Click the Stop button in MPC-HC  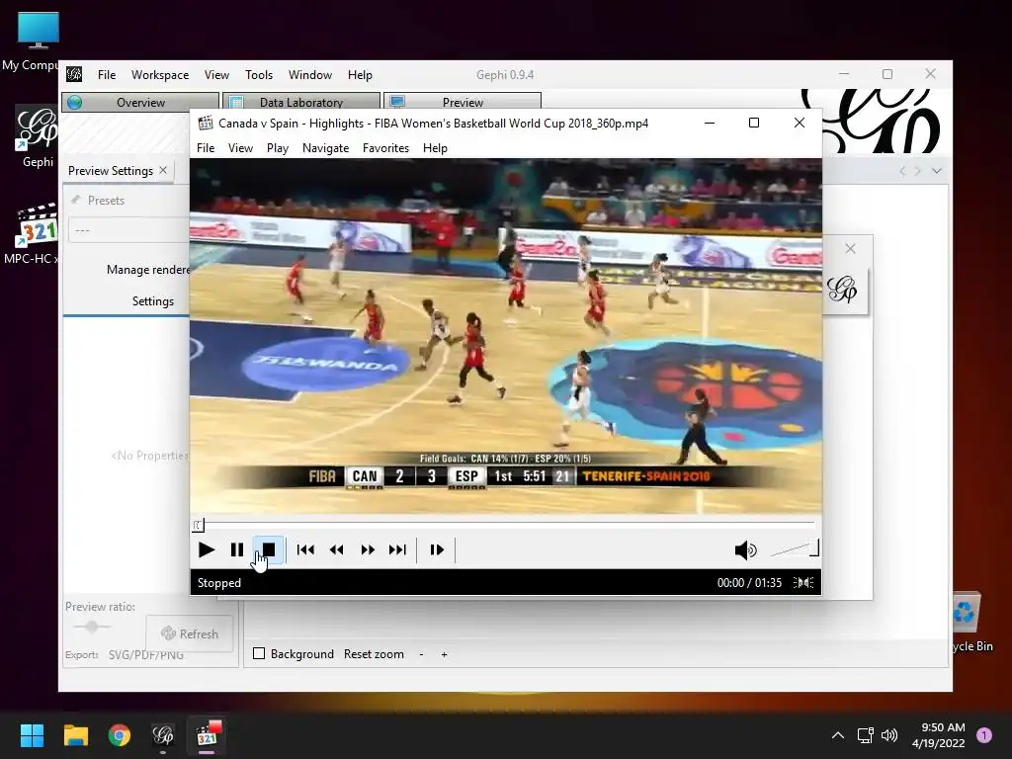(x=269, y=549)
